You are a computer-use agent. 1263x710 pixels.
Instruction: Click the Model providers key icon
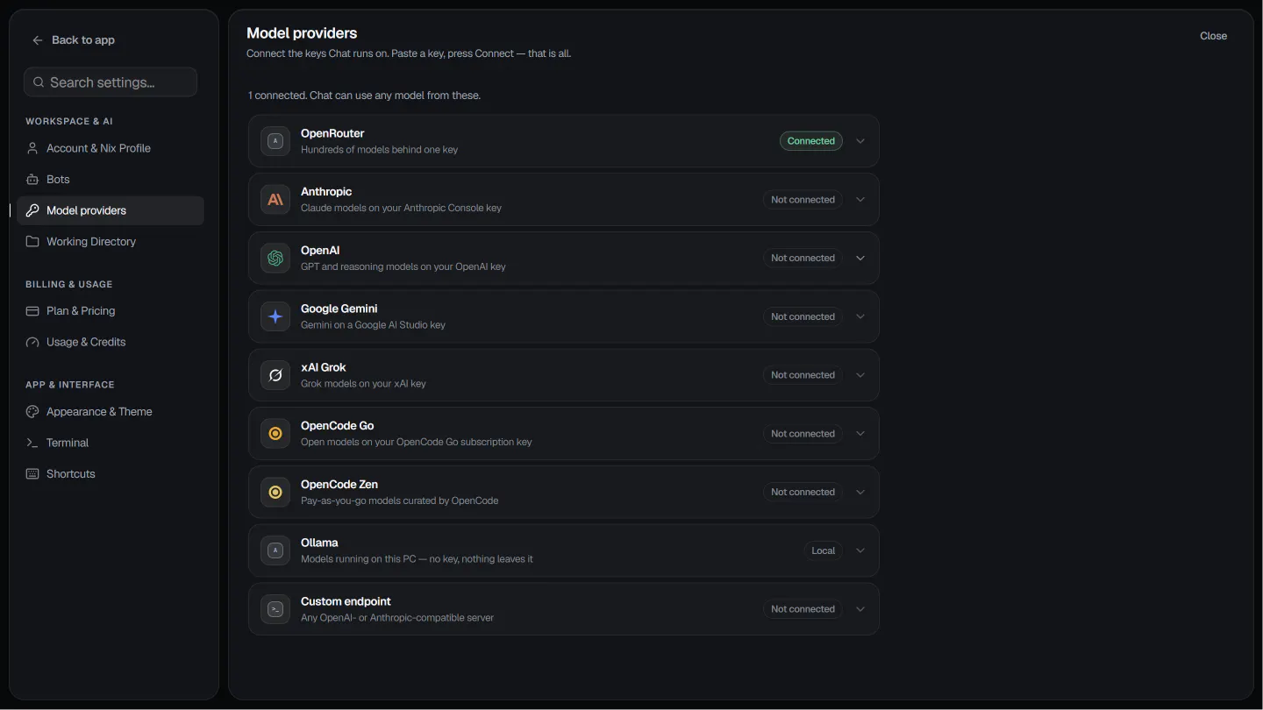pos(32,210)
